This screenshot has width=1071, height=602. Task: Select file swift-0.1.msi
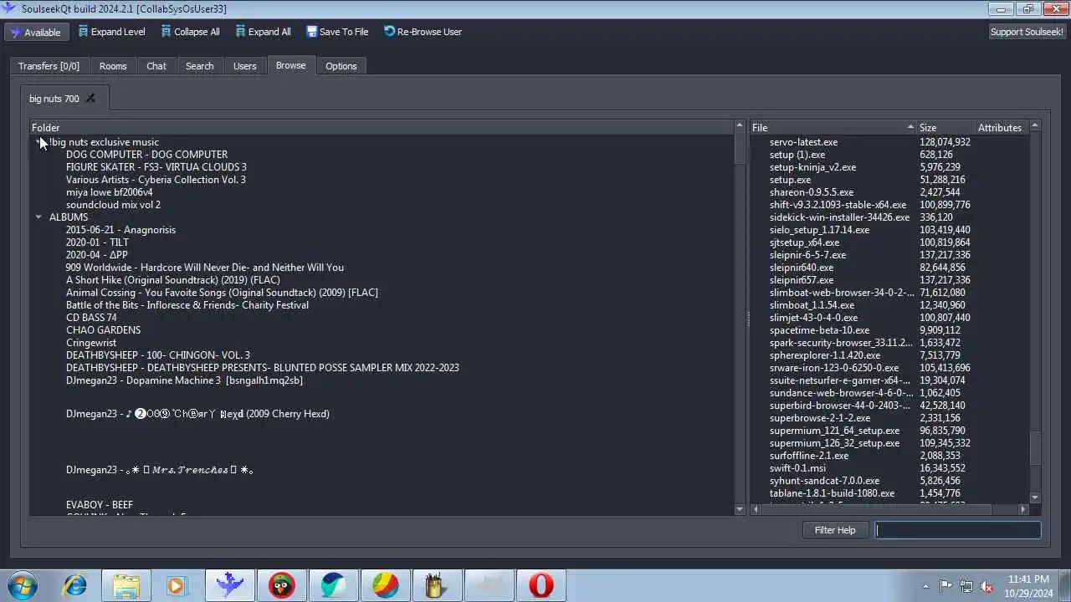click(797, 468)
